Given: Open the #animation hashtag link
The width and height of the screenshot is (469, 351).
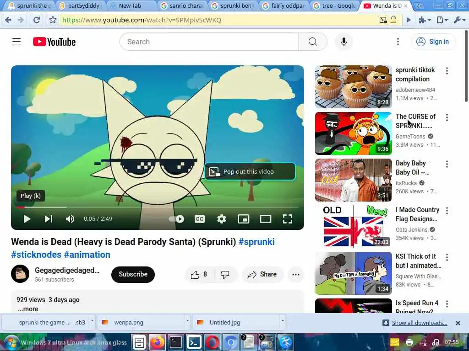Looking at the screenshot, I should [x=87, y=255].
